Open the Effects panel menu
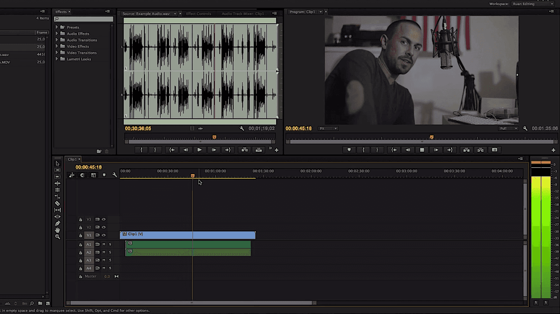The height and width of the screenshot is (314, 560). [x=108, y=12]
